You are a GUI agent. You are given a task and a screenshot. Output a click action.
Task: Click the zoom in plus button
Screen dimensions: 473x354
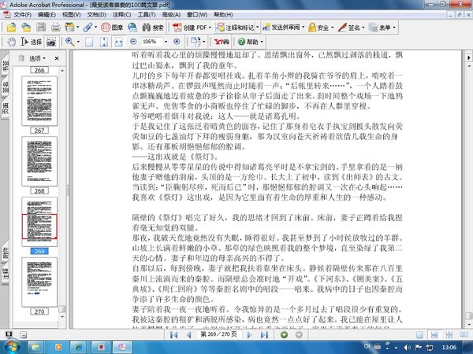coord(177,42)
